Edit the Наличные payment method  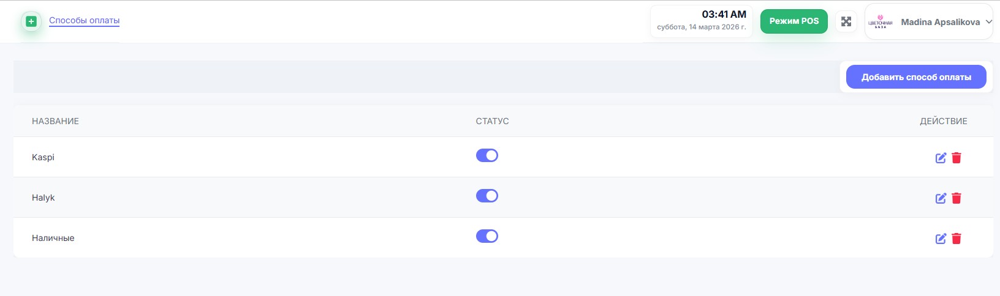941,239
